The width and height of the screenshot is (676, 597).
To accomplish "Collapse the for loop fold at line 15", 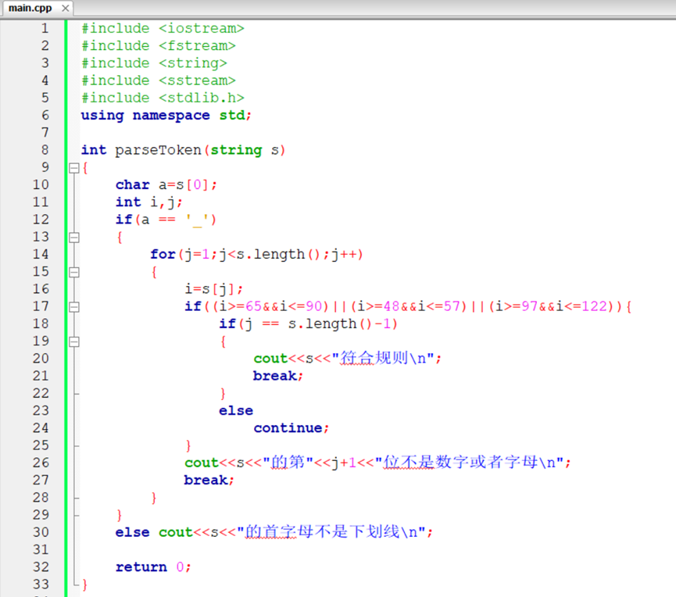I will [74, 272].
